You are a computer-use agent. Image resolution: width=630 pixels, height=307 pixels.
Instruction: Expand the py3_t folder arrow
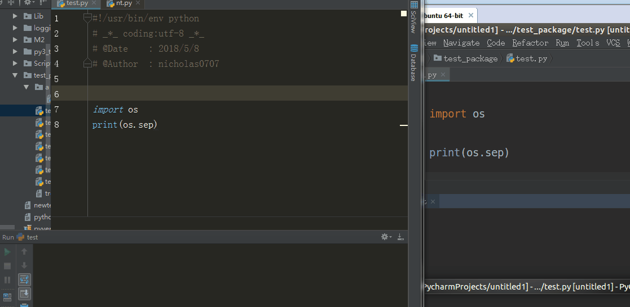click(15, 51)
